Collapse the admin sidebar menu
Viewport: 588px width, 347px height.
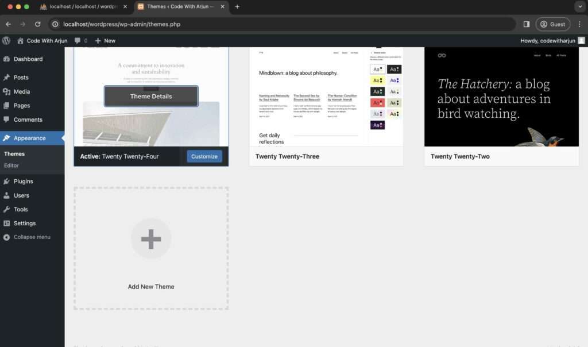(x=32, y=237)
